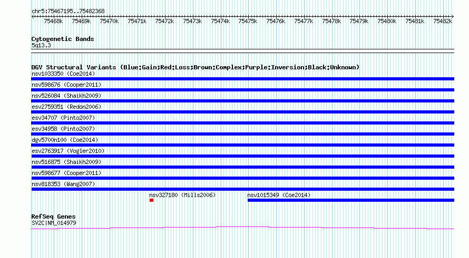Click the 75477k ruler tick label
The width and height of the screenshot is (469, 258).
pos(304,21)
